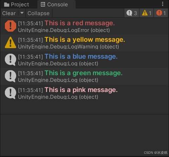
Task: Select the red LogError message entry
Action: click(84, 26)
